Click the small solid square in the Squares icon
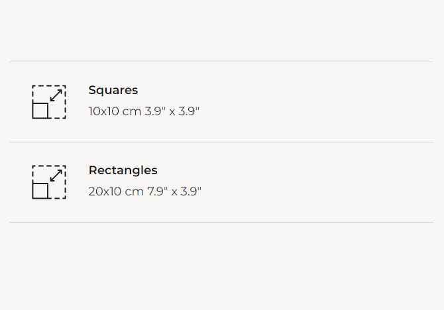The width and height of the screenshot is (444, 310). [40, 111]
